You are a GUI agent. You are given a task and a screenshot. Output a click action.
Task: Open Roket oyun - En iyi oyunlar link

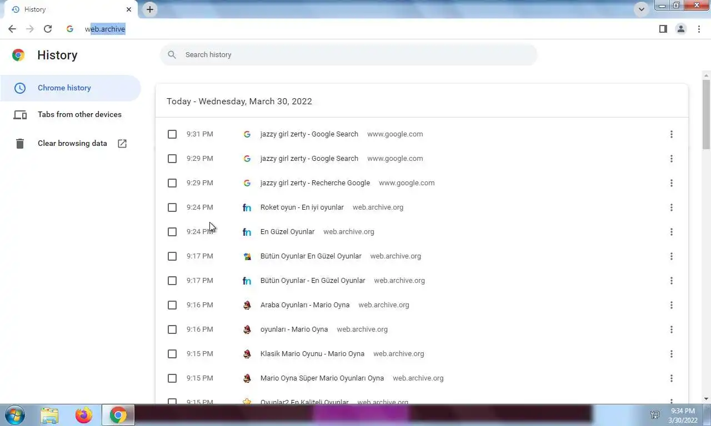click(x=302, y=207)
